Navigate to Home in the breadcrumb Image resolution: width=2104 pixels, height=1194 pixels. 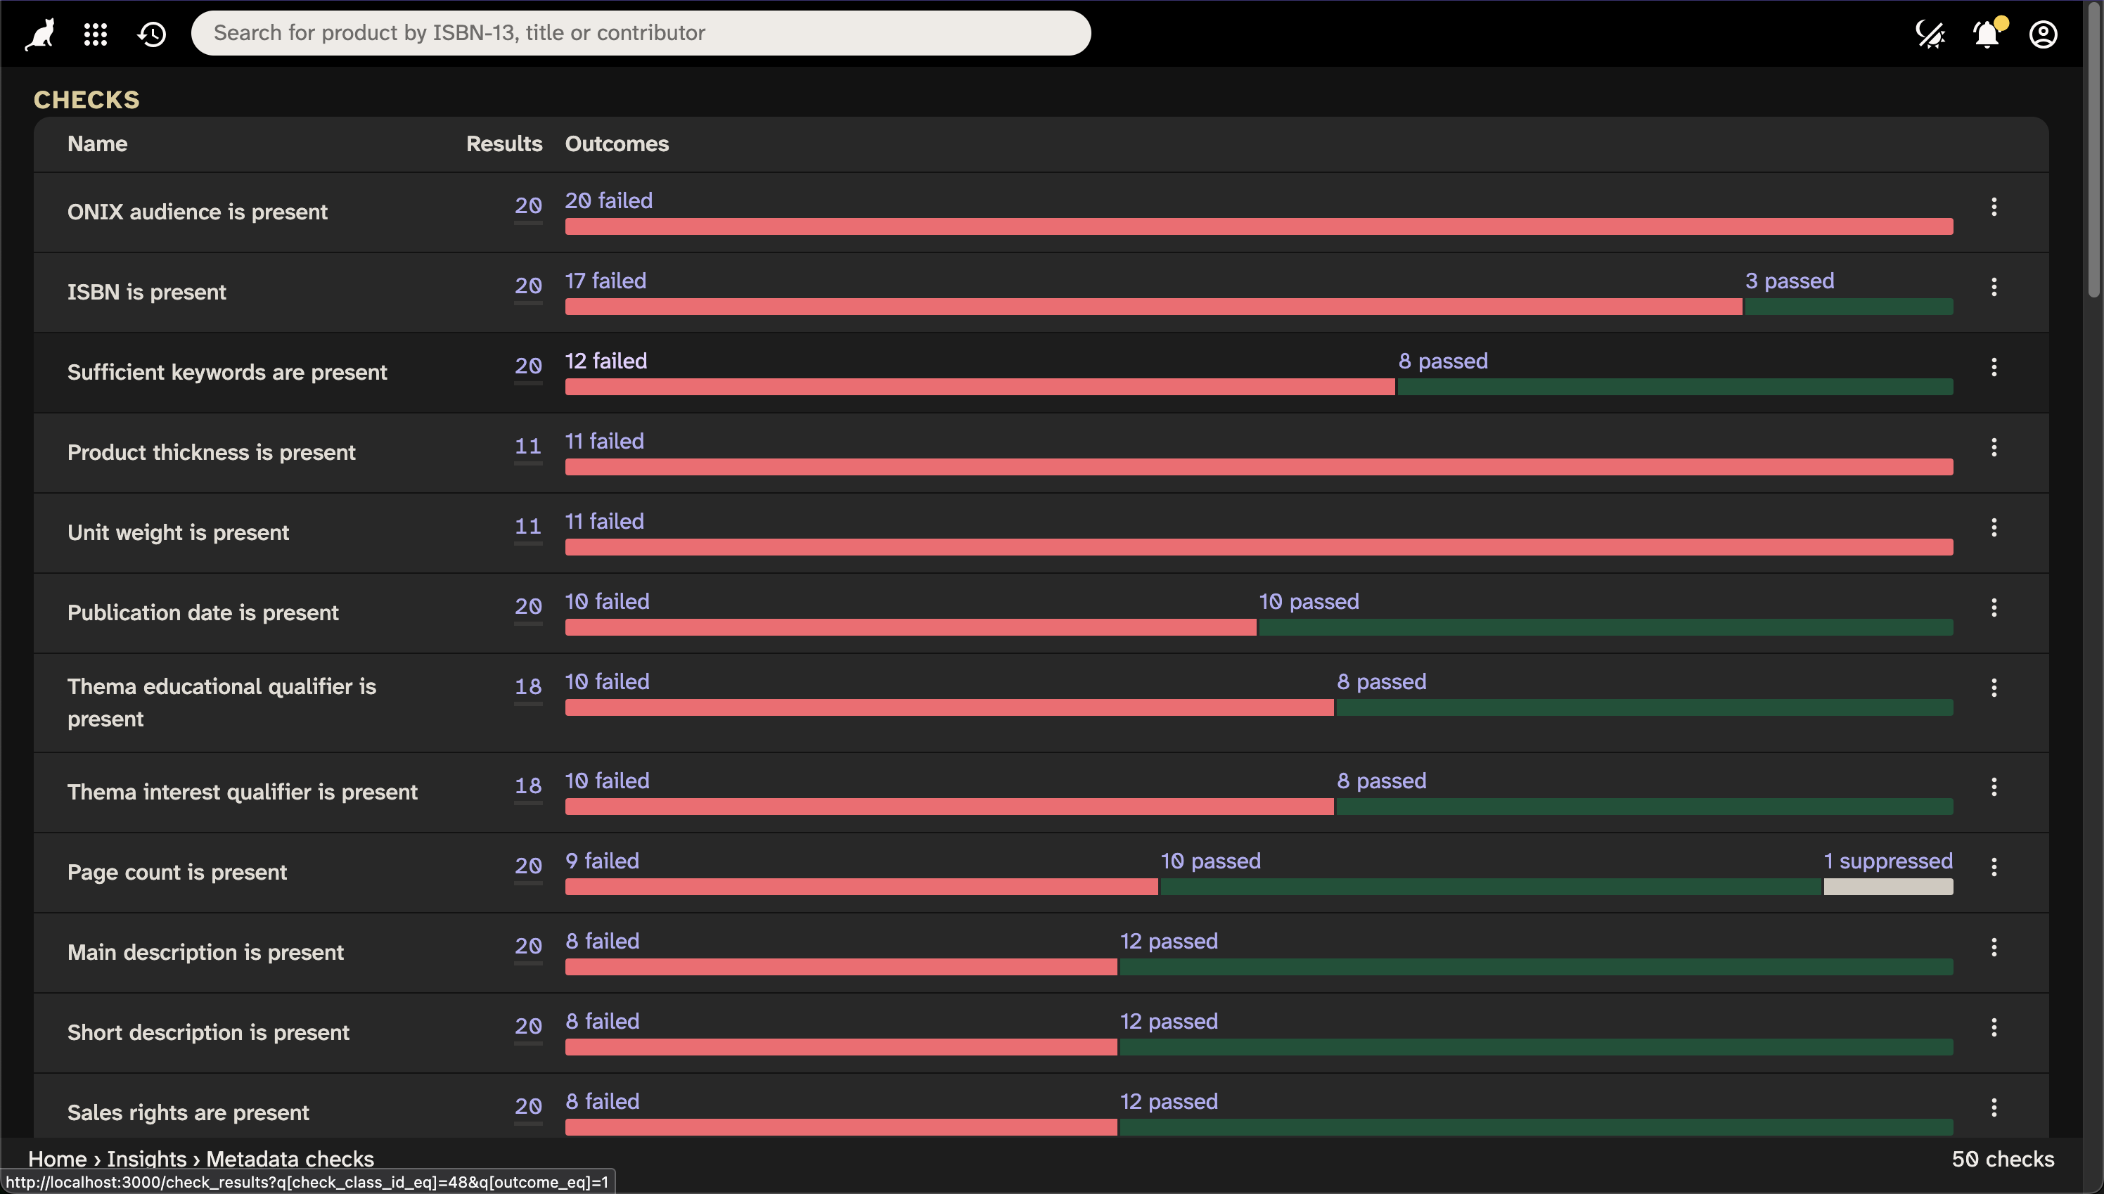point(56,1158)
